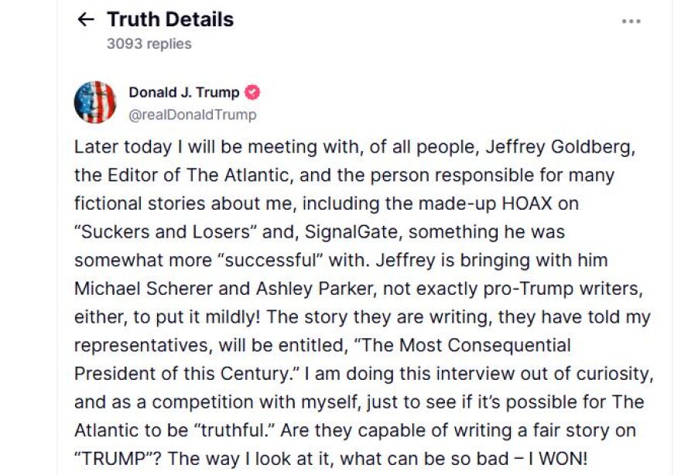Click the @realDonaldTrump handle
The image size is (681, 475).
click(x=193, y=115)
